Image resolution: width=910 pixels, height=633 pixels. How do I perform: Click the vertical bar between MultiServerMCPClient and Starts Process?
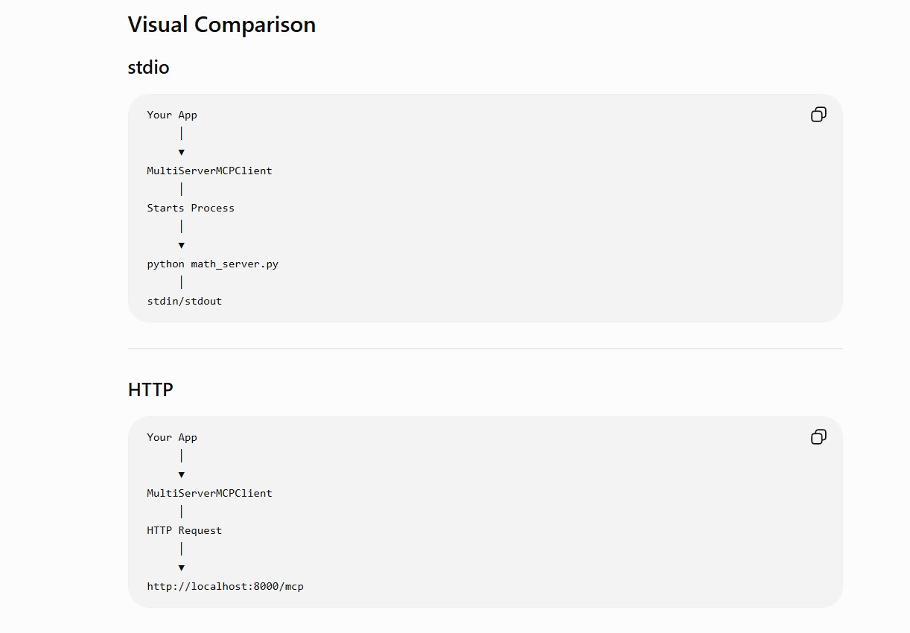coord(181,189)
